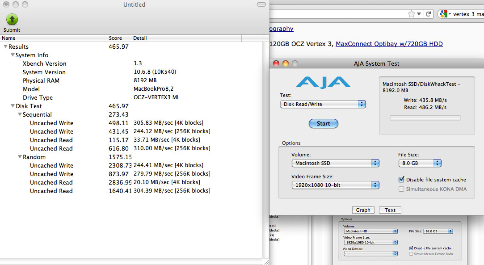The height and width of the screenshot is (265, 484).
Task: Uncheck Disable file system cache in AJA window
Action: [401, 179]
